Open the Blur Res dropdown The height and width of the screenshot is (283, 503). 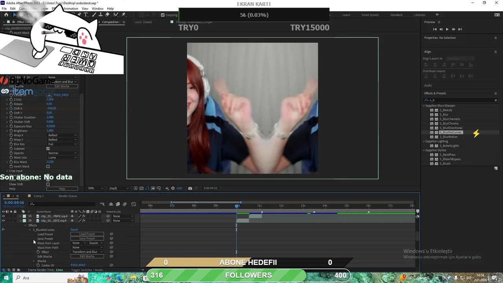[62, 144]
